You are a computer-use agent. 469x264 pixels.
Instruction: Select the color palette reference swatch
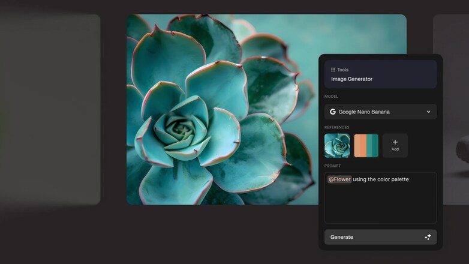[366, 146]
